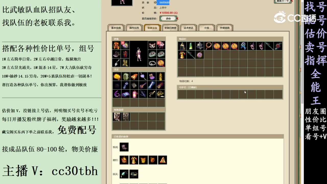This screenshot has width=327, height=184.
Task: Click the 免费配号 text
Action: tap(77, 130)
